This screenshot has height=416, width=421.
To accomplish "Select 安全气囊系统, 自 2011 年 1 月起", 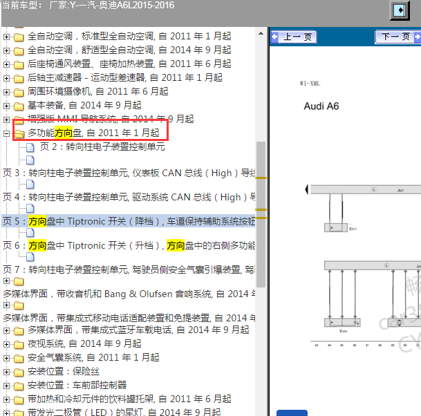I will click(93, 358).
